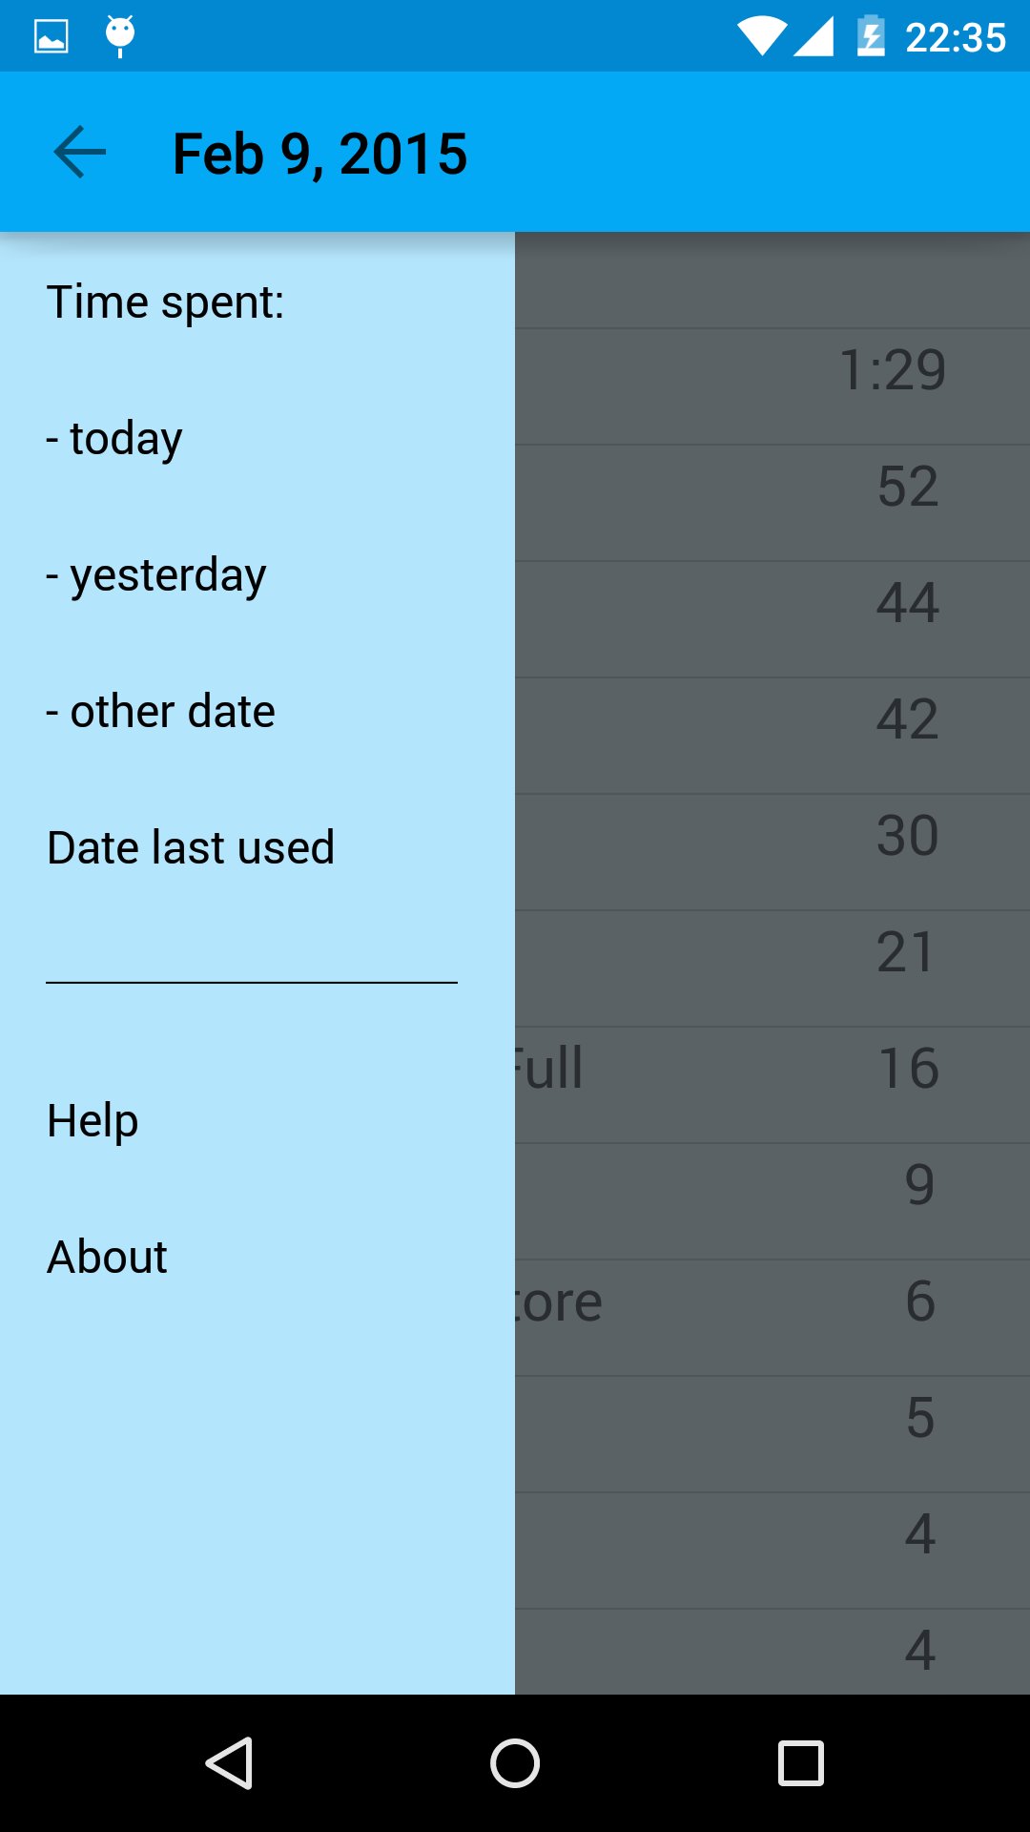
Task: Open the picture notification icon
Action: [51, 36]
